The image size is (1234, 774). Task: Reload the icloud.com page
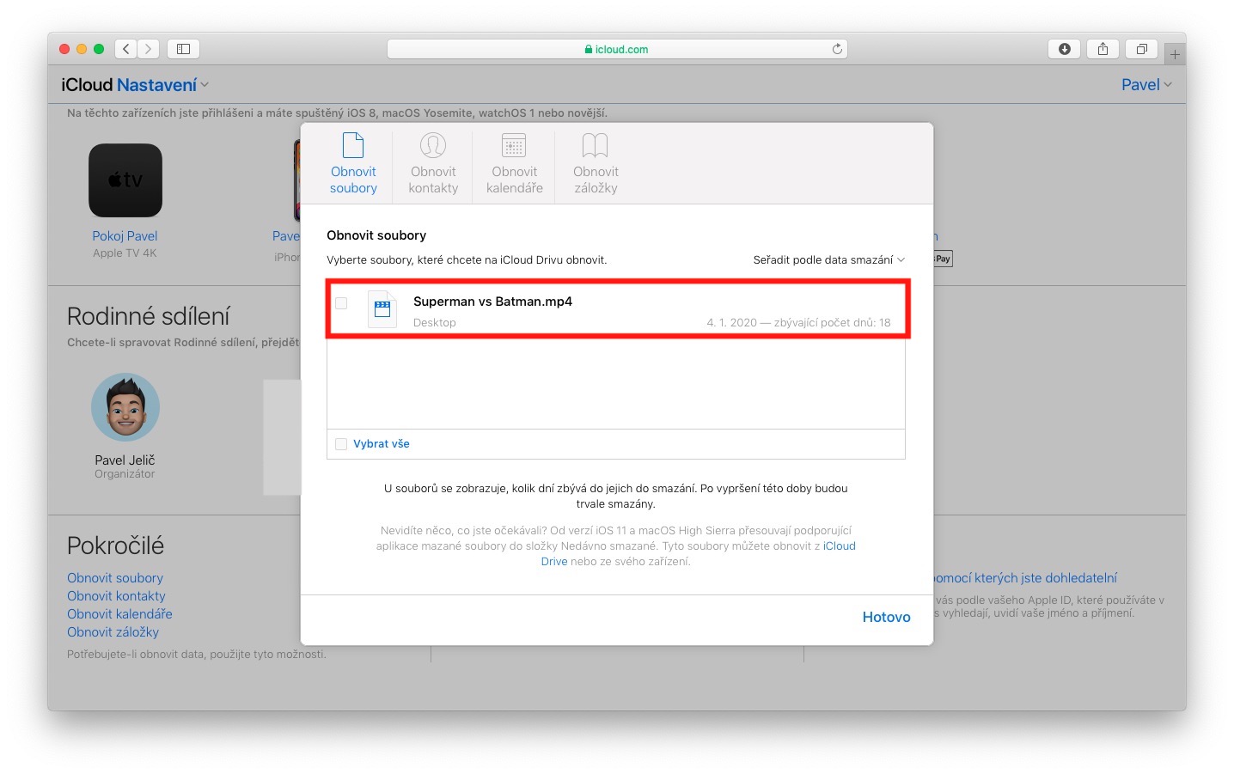click(837, 49)
